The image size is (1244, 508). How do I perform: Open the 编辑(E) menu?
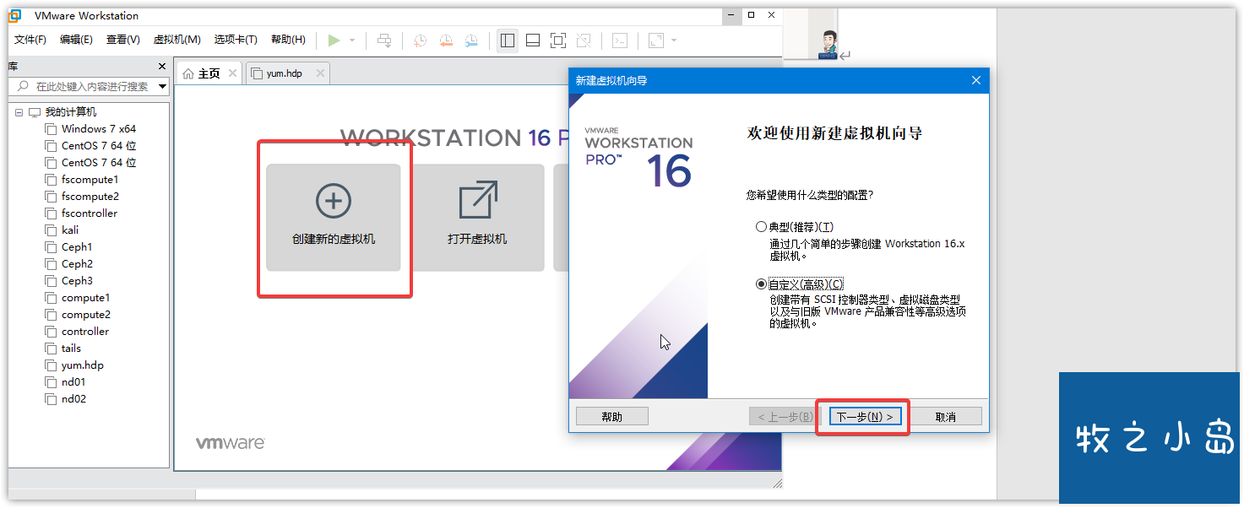click(76, 40)
